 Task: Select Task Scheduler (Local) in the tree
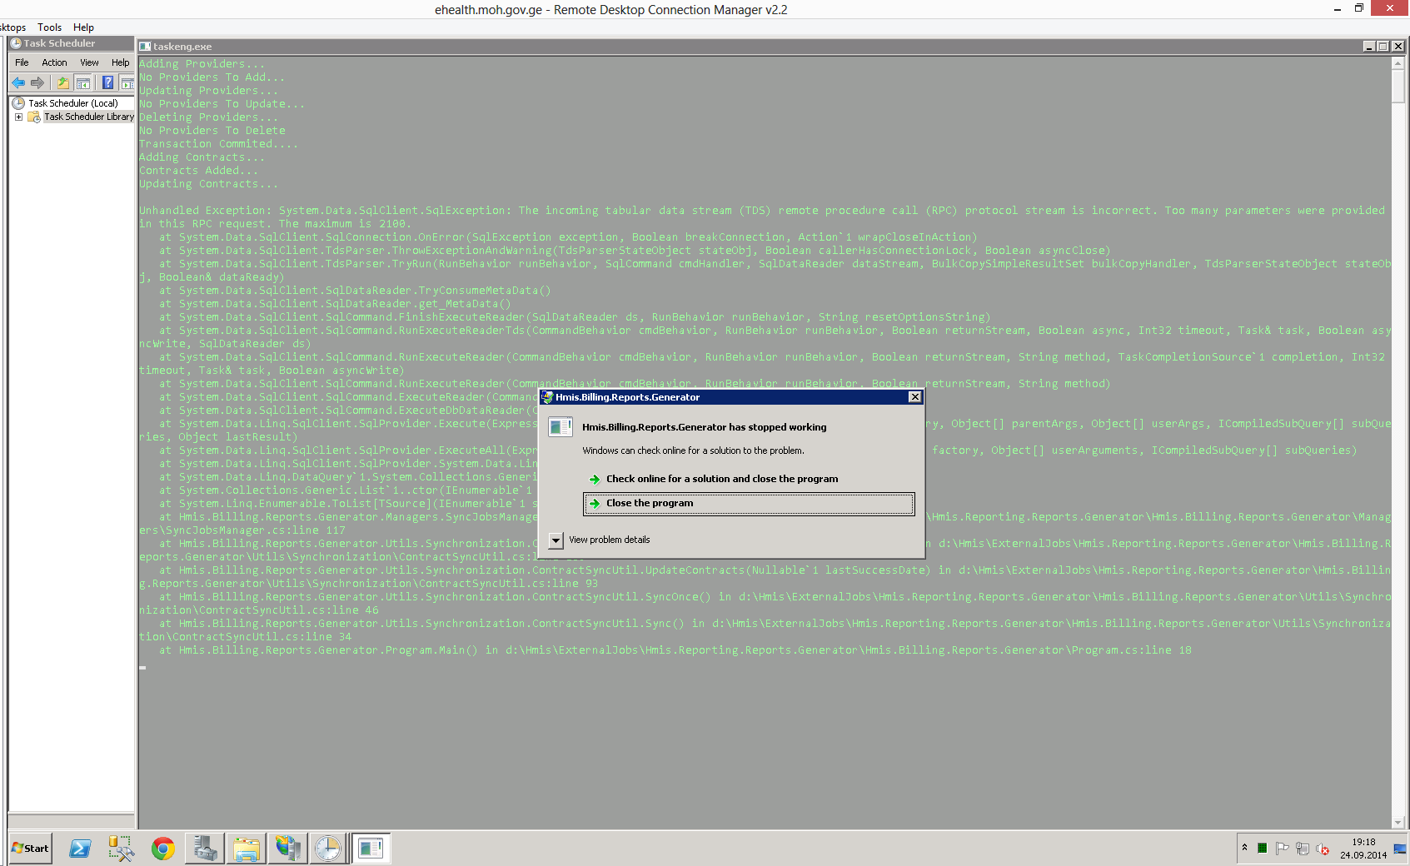pos(72,103)
